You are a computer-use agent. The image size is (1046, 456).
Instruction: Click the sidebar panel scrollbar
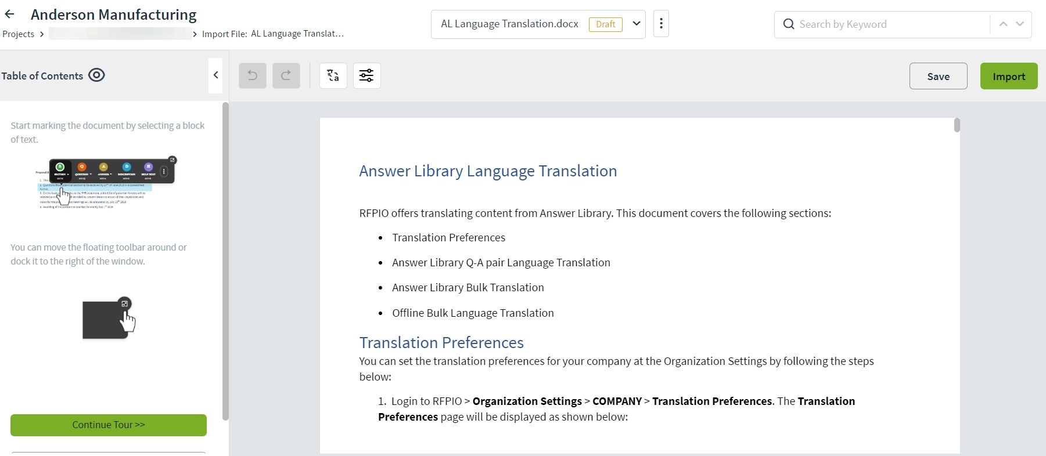(225, 261)
